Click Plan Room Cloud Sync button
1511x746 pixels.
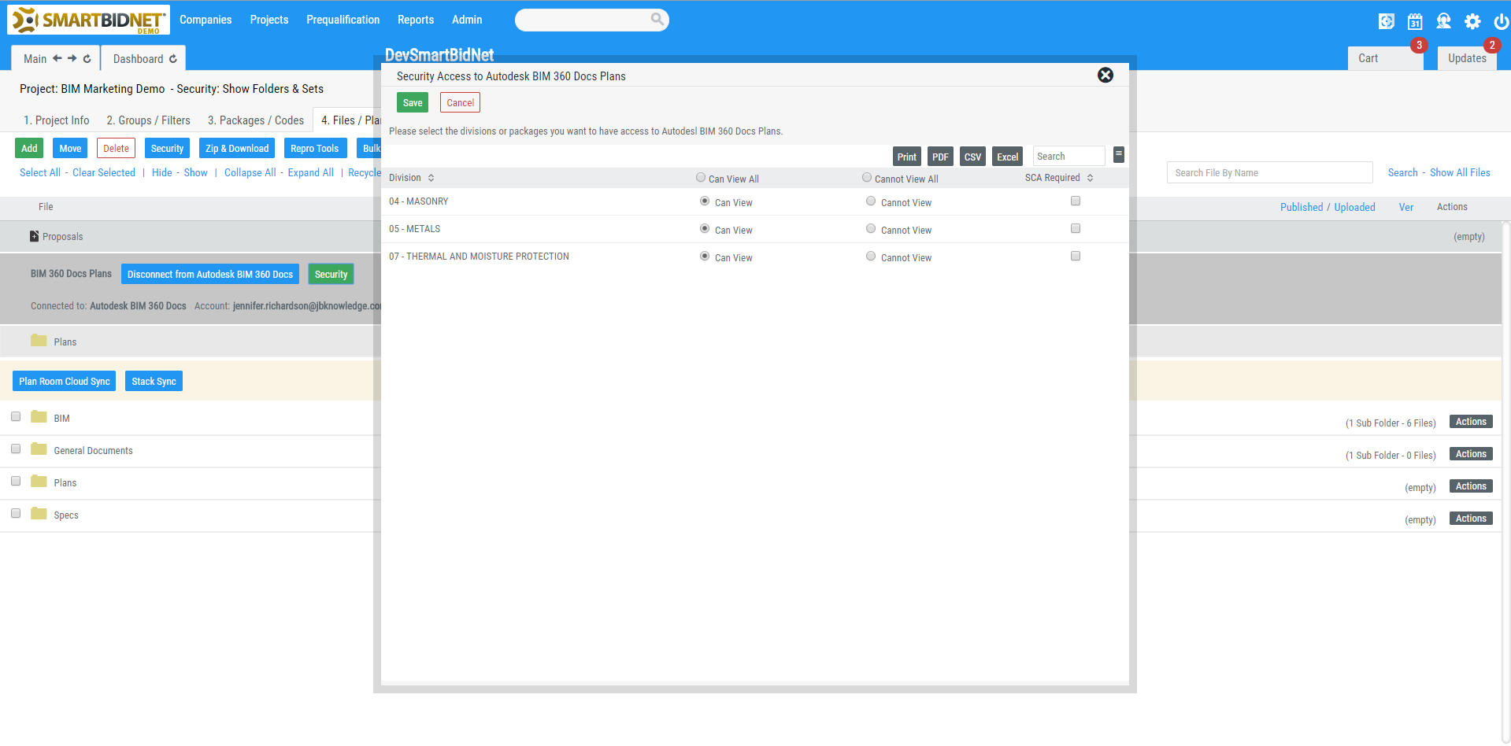pos(65,381)
